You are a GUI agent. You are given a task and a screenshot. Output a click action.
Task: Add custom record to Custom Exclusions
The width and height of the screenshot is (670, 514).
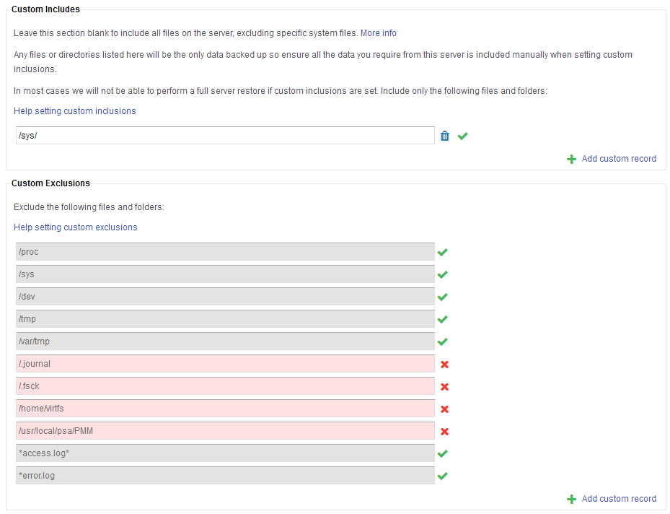click(619, 499)
